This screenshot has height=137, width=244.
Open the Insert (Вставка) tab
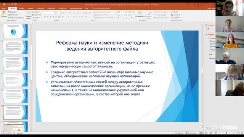[21, 8]
